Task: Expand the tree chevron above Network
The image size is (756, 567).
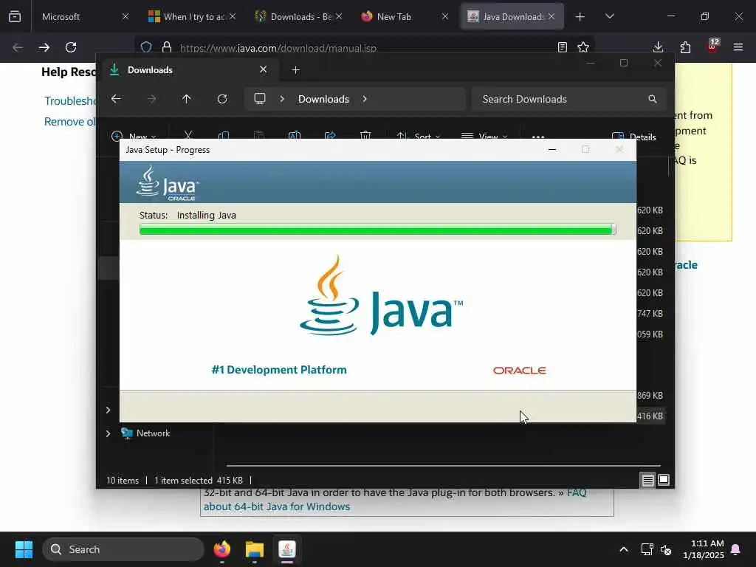Action: pyautogui.click(x=108, y=410)
